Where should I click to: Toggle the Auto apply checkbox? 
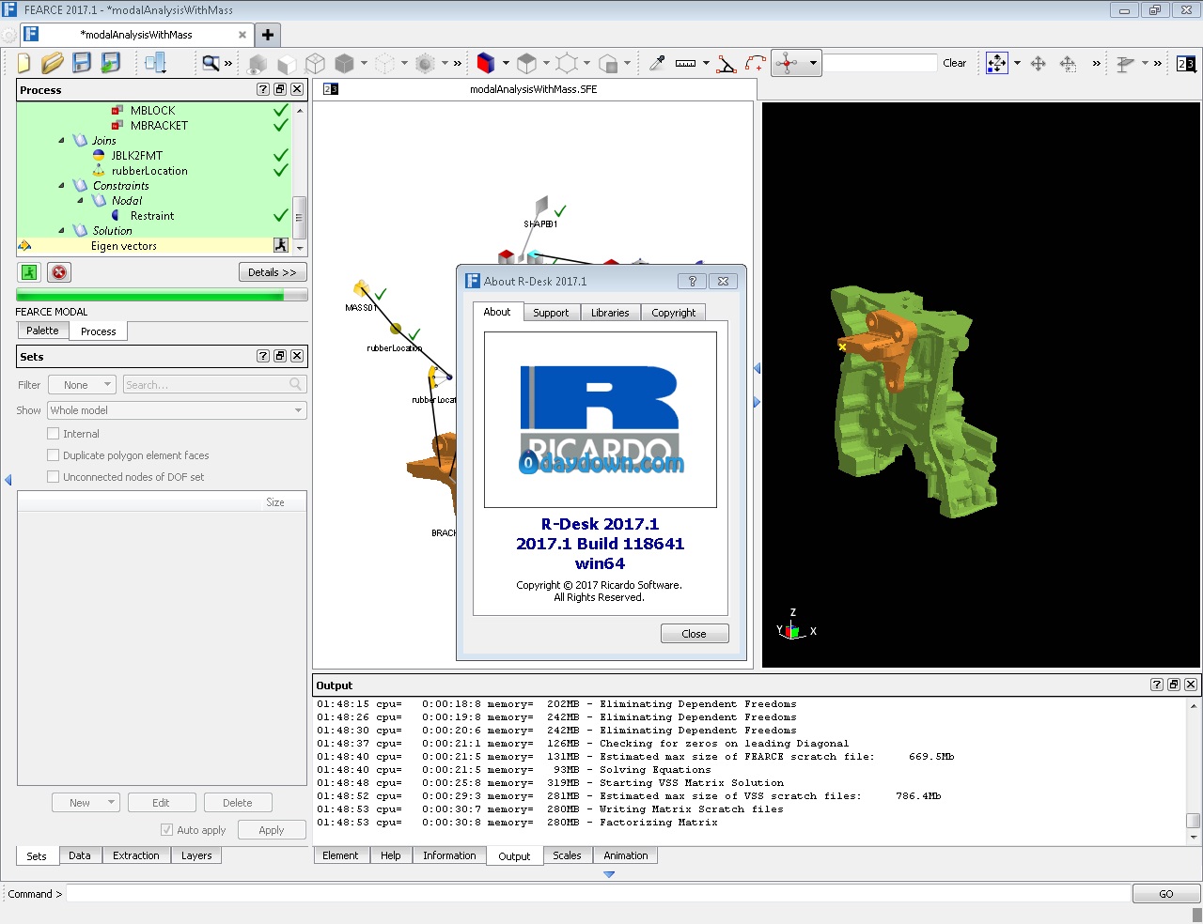coord(166,830)
